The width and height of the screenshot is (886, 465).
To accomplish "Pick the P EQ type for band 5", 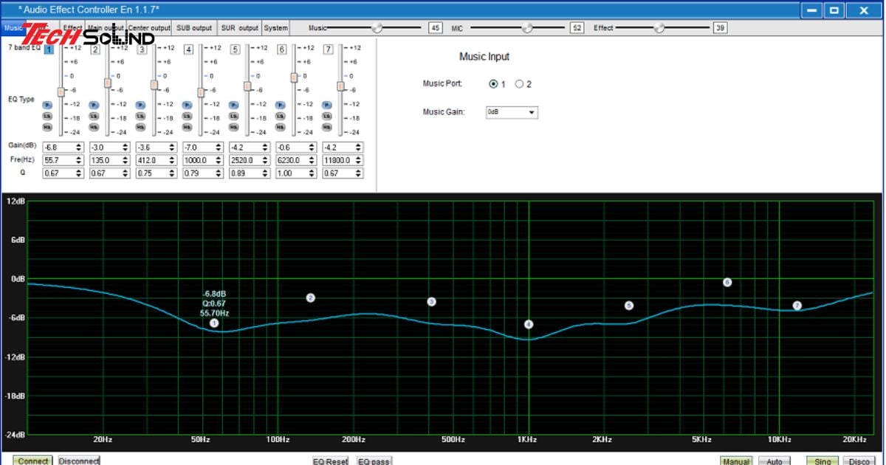I will 233,105.
